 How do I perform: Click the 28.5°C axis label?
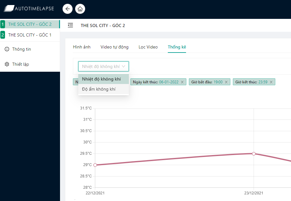point(86,176)
